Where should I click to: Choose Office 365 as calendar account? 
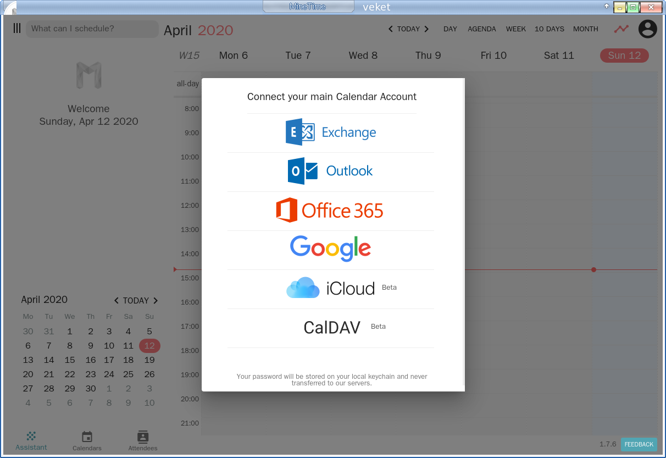coord(331,211)
